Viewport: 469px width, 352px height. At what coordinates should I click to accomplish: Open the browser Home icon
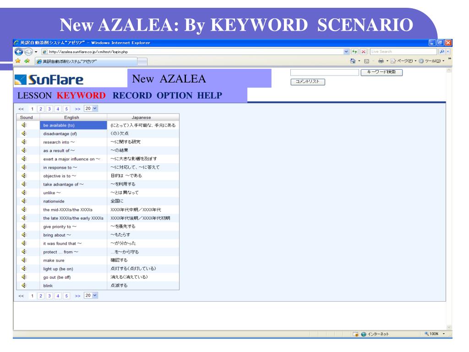click(x=353, y=61)
